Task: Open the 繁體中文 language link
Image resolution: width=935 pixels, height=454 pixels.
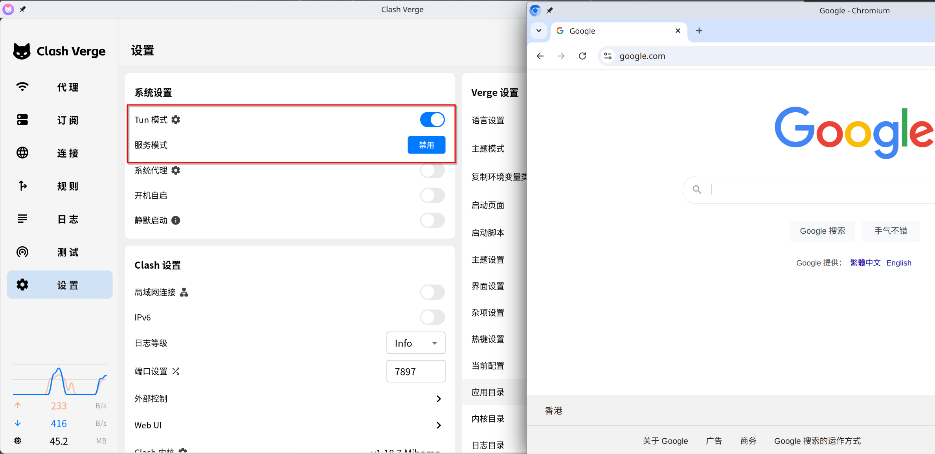Action: [x=865, y=263]
